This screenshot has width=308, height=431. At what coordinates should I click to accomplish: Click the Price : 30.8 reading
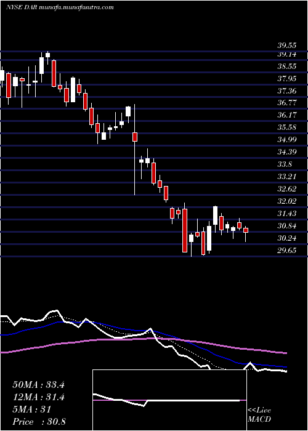click(x=39, y=422)
